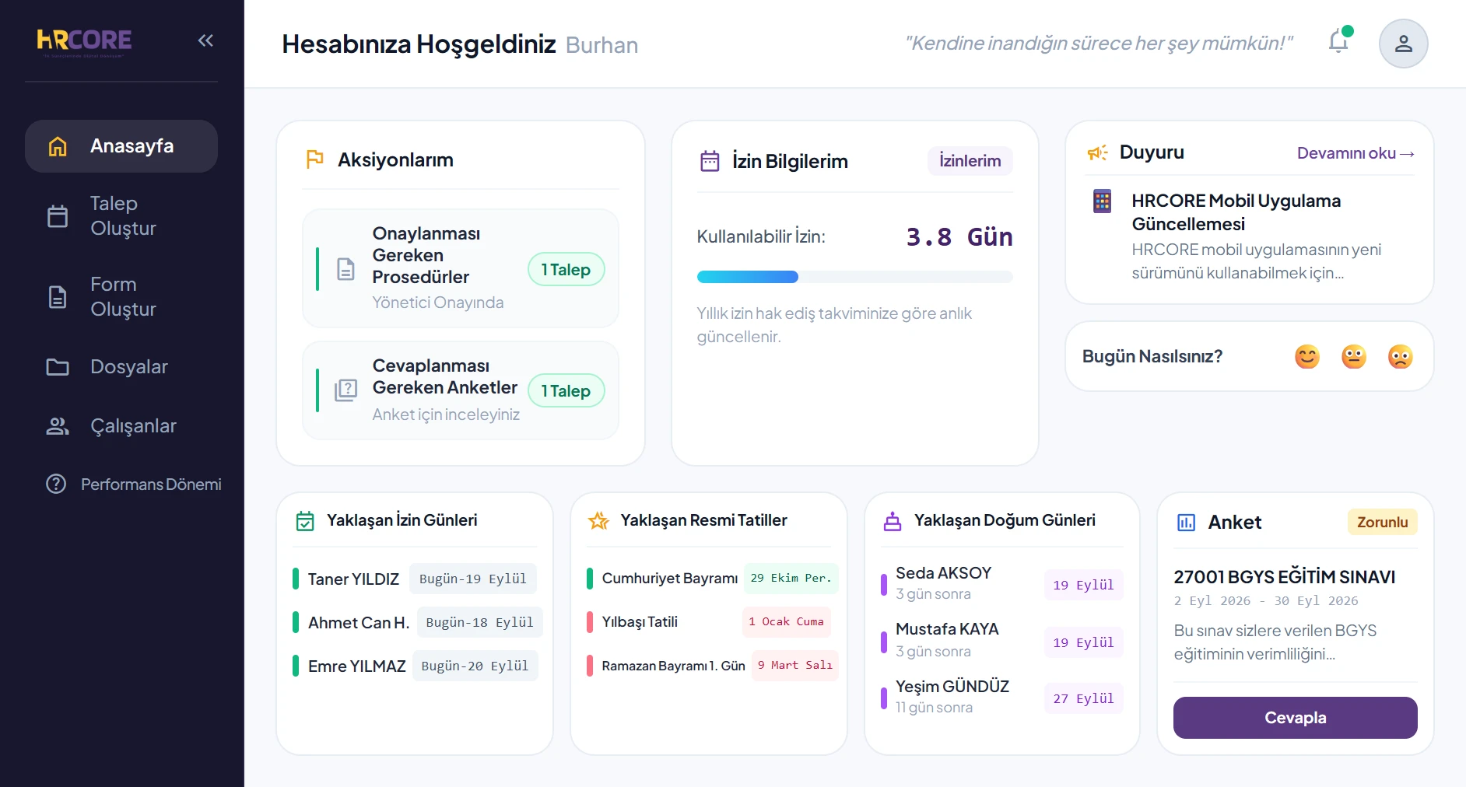Click the mobile app announcement icon
The width and height of the screenshot is (1466, 787).
pos(1102,201)
